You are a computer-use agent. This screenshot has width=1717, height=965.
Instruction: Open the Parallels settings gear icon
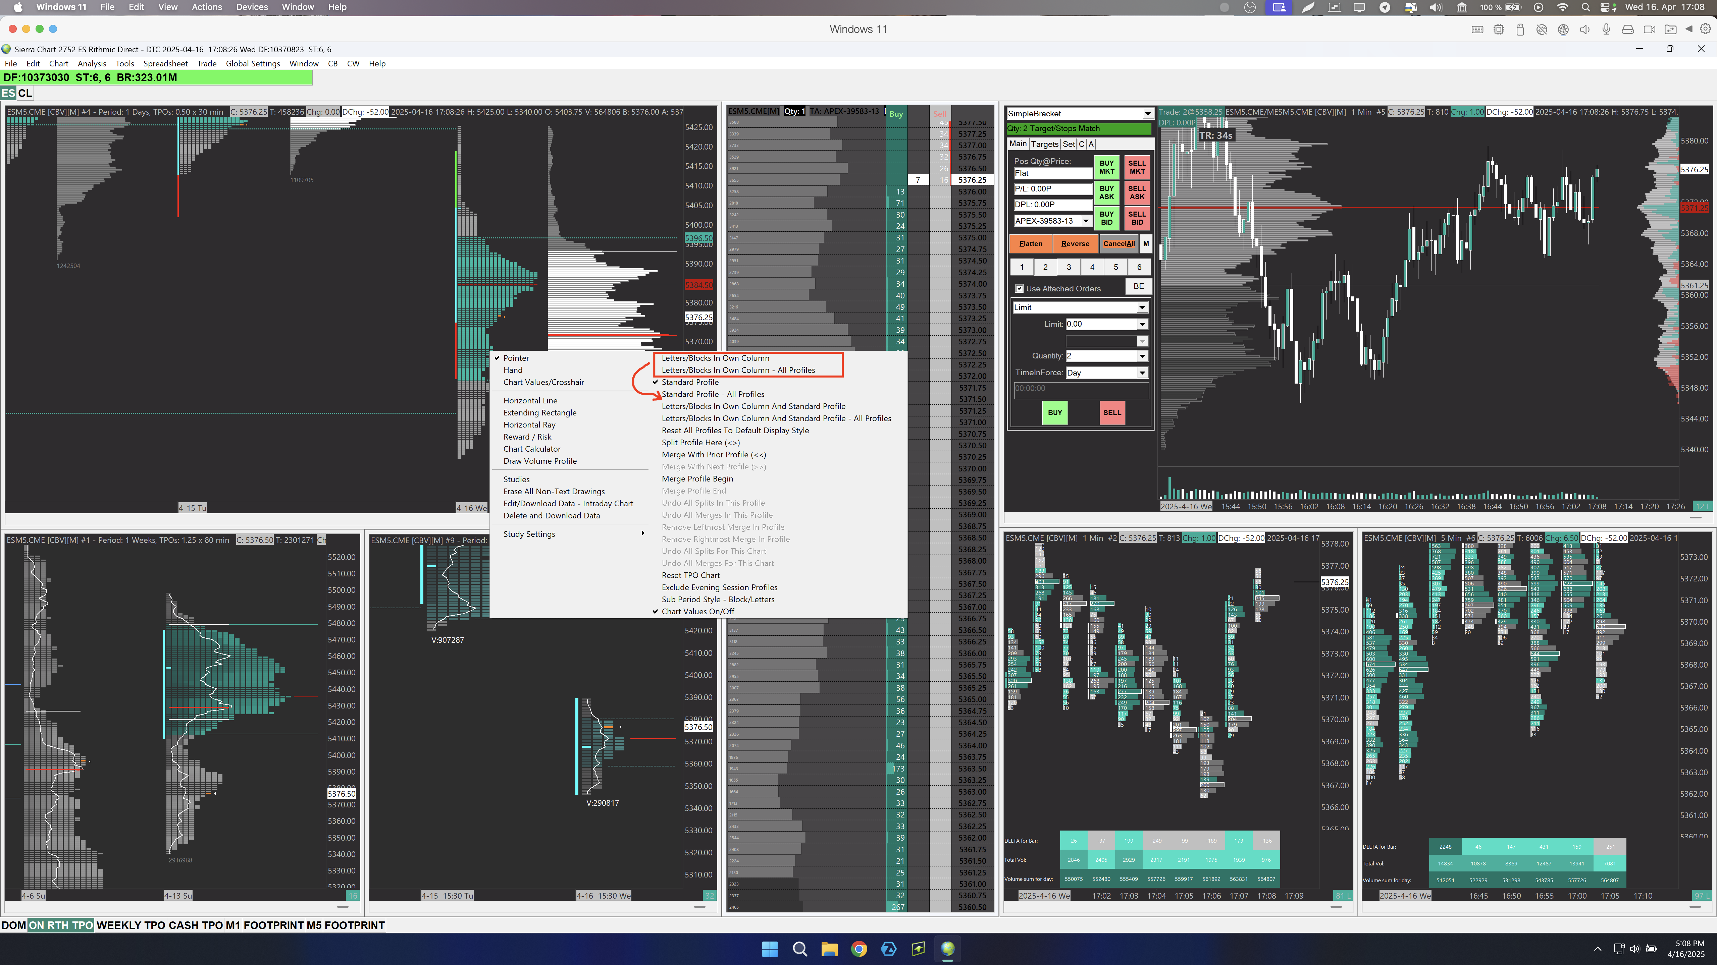pos(1706,29)
